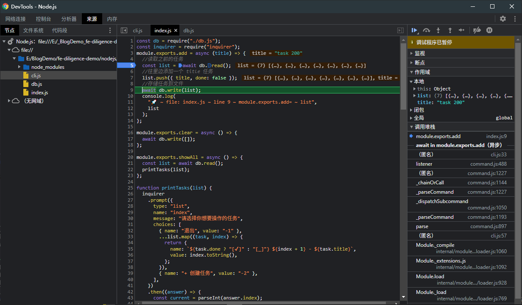The width and height of the screenshot is (522, 305).
Task: Open the cli.js:57 source link
Action: [x=499, y=236]
